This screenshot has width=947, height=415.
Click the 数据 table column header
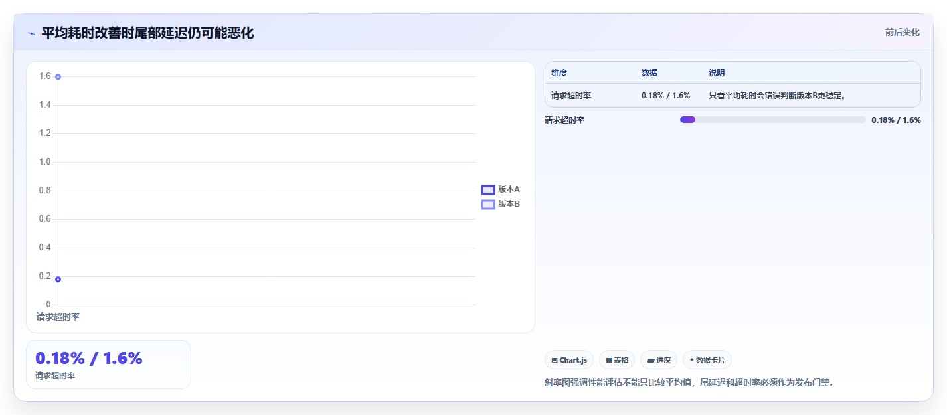649,73
